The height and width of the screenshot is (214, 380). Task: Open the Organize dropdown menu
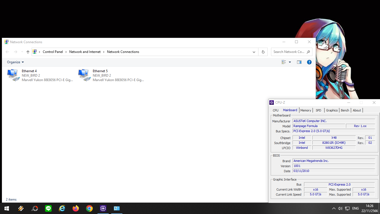(15, 62)
